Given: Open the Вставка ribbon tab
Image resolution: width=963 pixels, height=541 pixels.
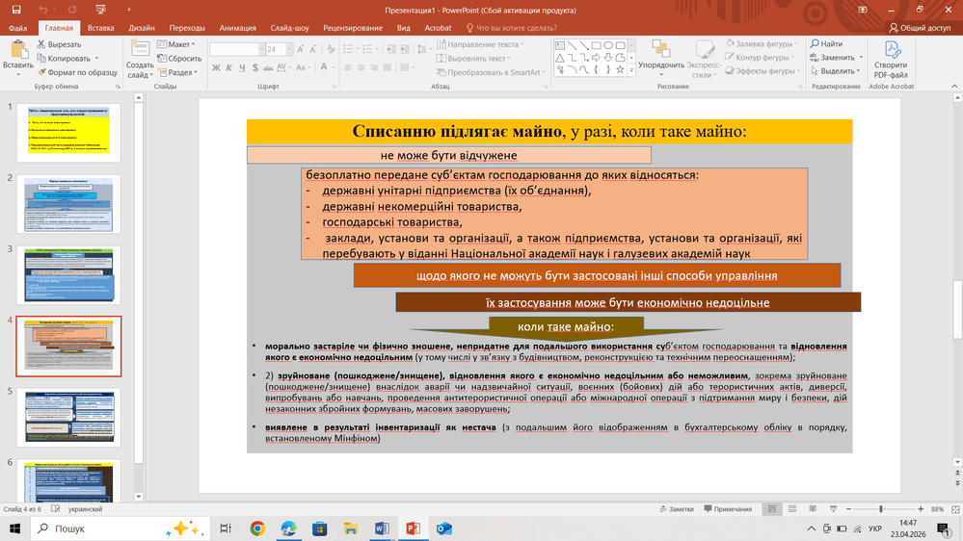Looking at the screenshot, I should coord(100,28).
